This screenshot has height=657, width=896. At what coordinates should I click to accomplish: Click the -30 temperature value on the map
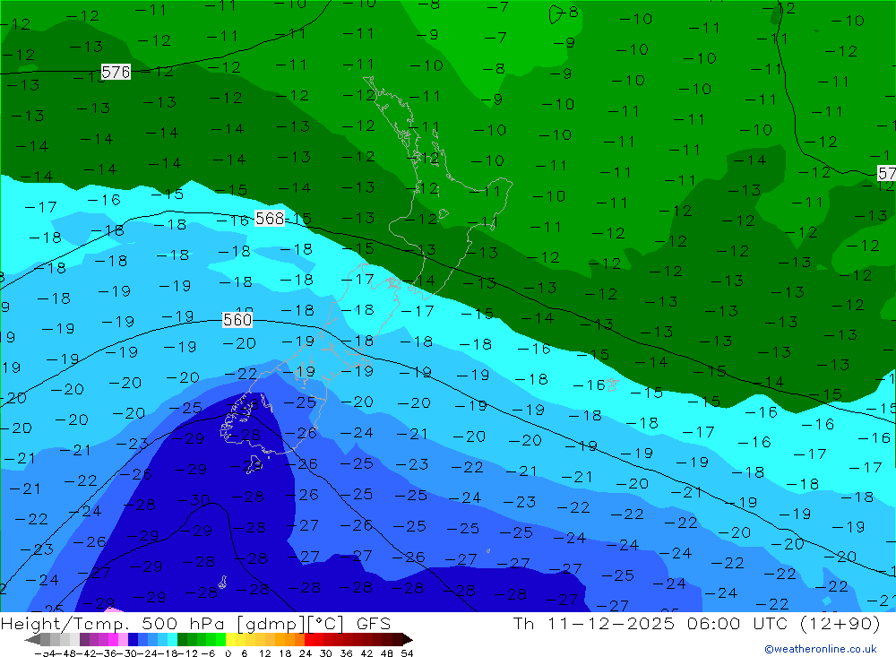[x=194, y=500]
